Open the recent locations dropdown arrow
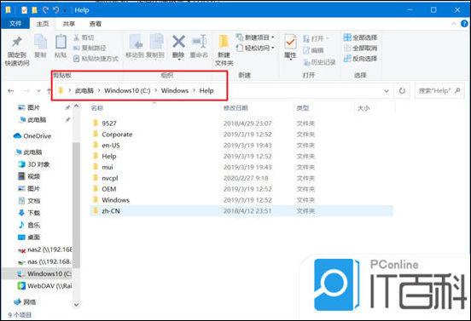This screenshot has height=321, width=471. pyautogui.click(x=38, y=91)
